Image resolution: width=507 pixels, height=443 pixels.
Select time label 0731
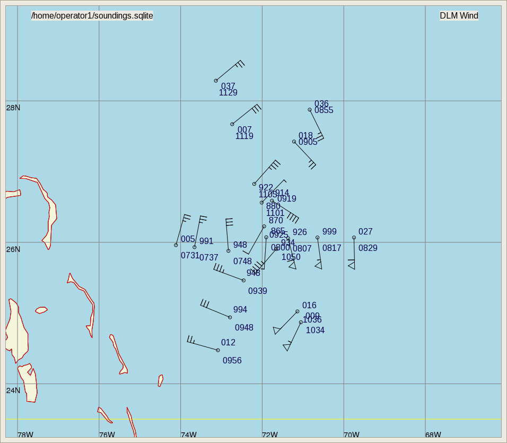(190, 255)
